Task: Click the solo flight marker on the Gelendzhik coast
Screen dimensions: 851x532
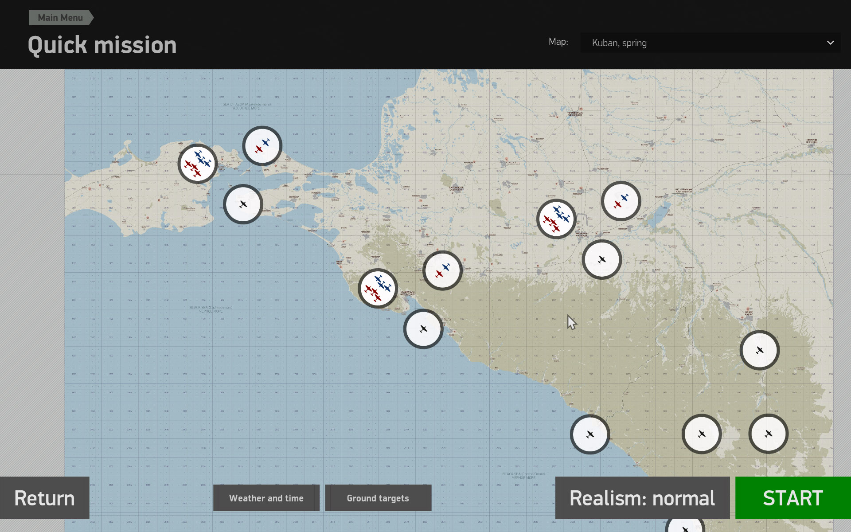Action: [423, 329]
